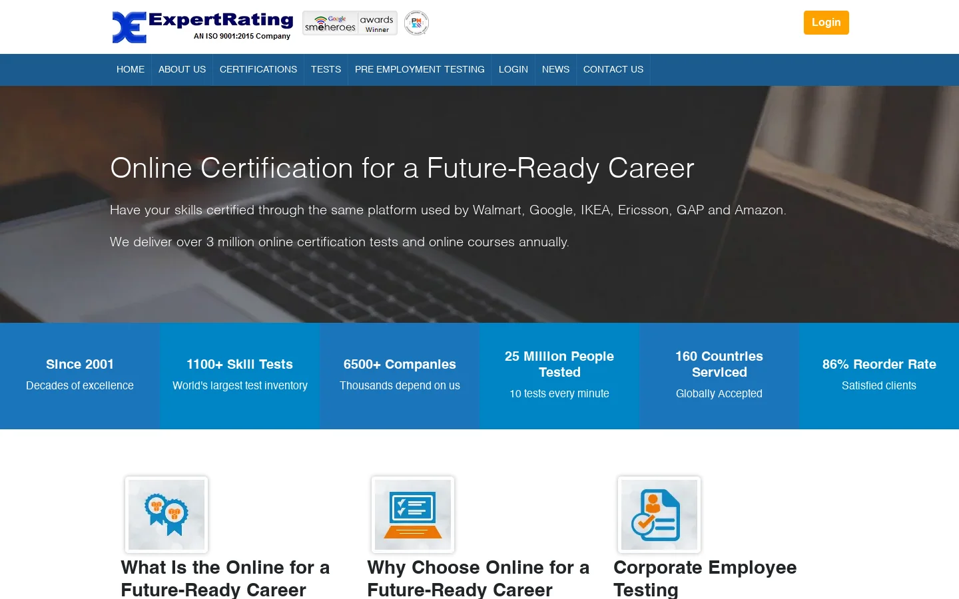Open the Tests menu item

pos(326,69)
